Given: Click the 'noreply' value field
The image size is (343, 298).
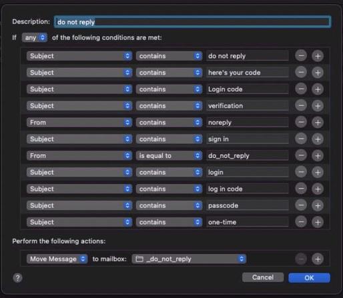Looking at the screenshot, I should [x=248, y=122].
